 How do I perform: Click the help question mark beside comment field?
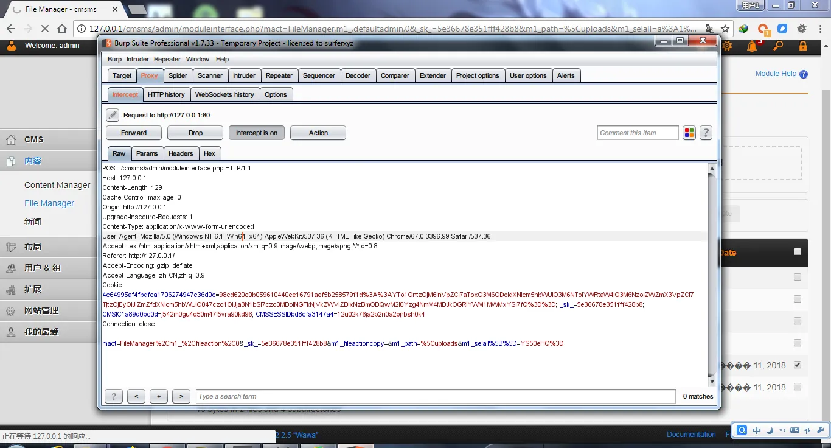706,133
